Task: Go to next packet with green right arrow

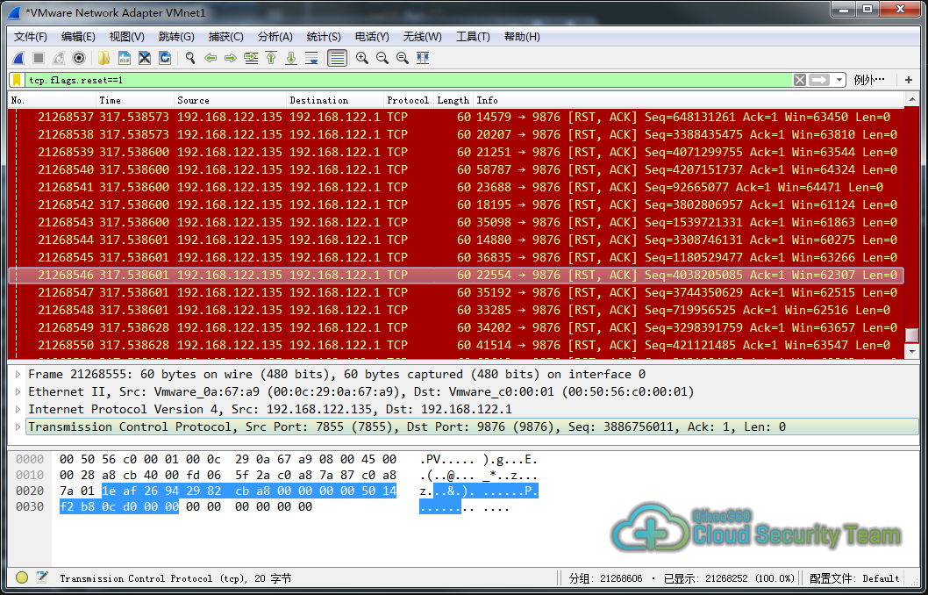Action: [x=230, y=58]
